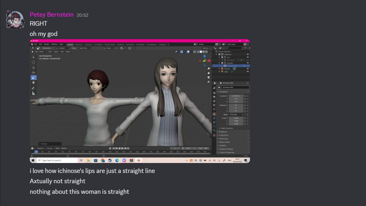Uncheck the xps.001 collection checkbox

(x=222, y=63)
